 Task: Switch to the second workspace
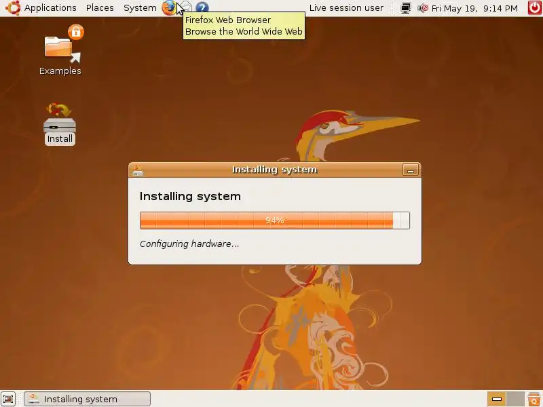(x=515, y=399)
